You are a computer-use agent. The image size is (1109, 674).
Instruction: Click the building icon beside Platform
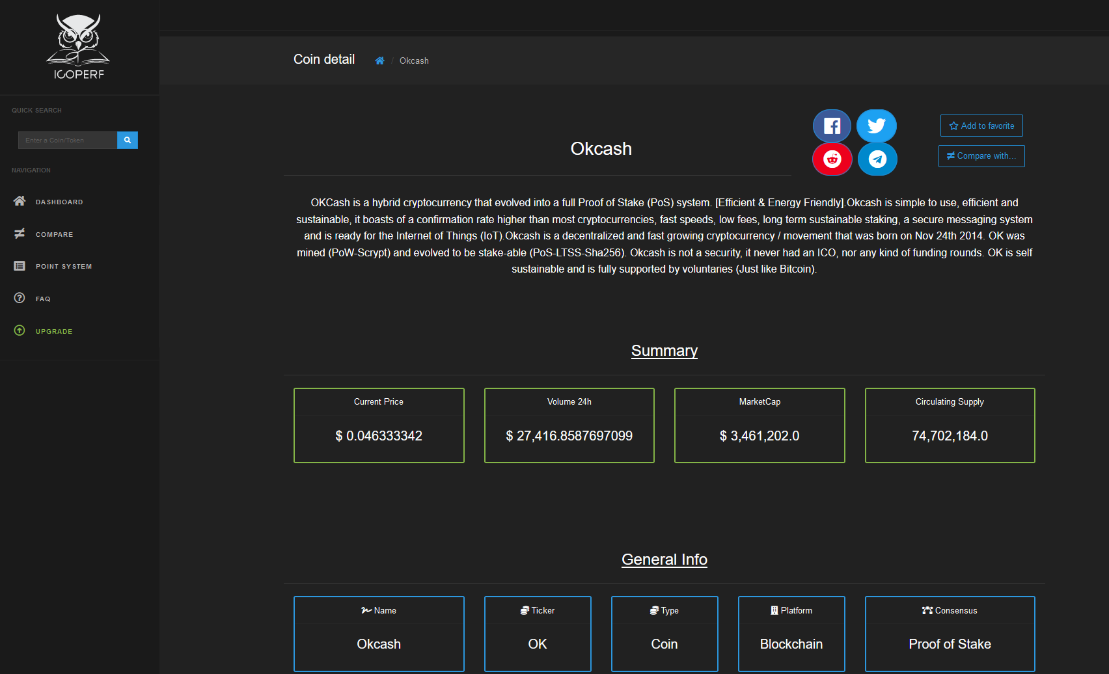click(x=774, y=610)
